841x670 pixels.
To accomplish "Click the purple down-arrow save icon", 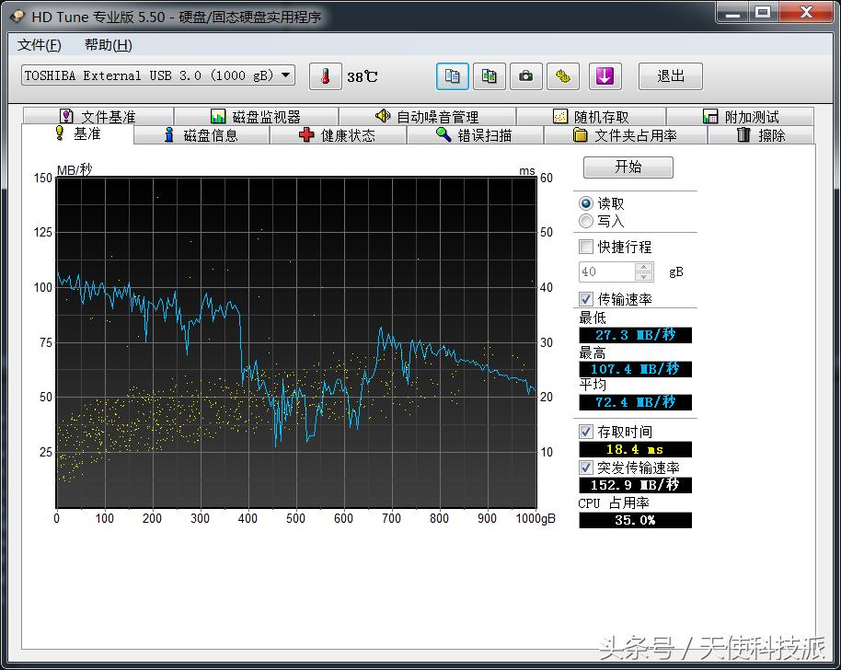I will point(604,76).
